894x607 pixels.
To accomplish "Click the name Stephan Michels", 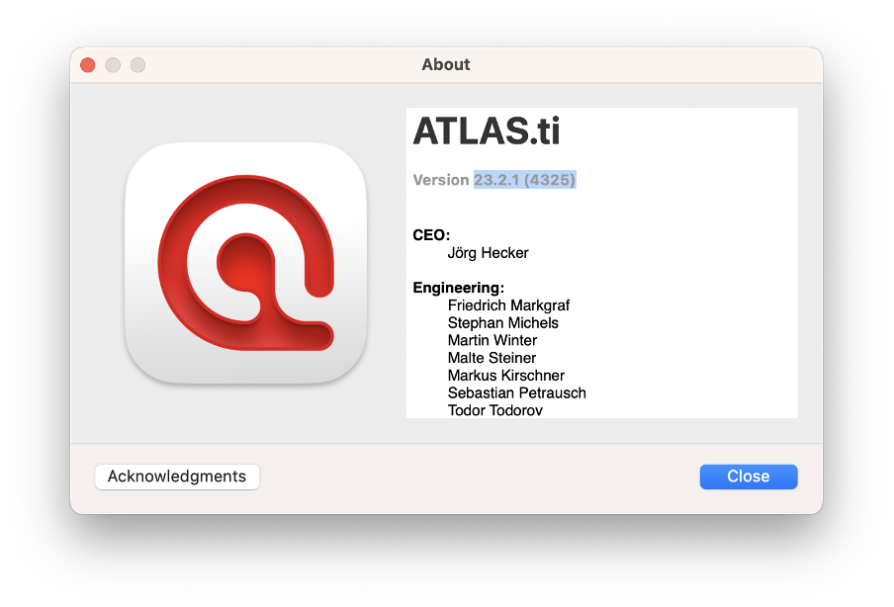I will 502,323.
